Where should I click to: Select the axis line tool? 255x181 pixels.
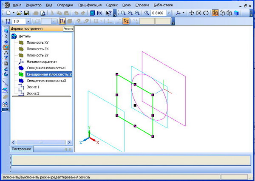point(6,83)
